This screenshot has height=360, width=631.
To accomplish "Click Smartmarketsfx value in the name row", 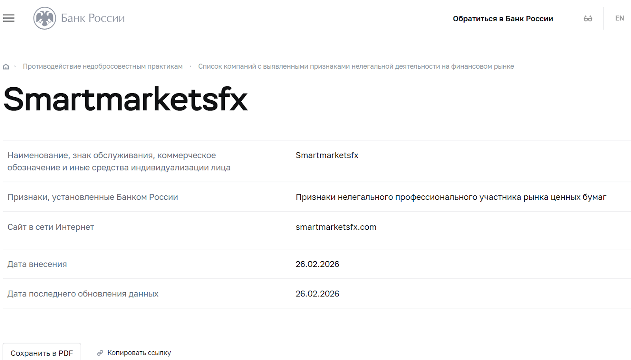I will click(327, 156).
